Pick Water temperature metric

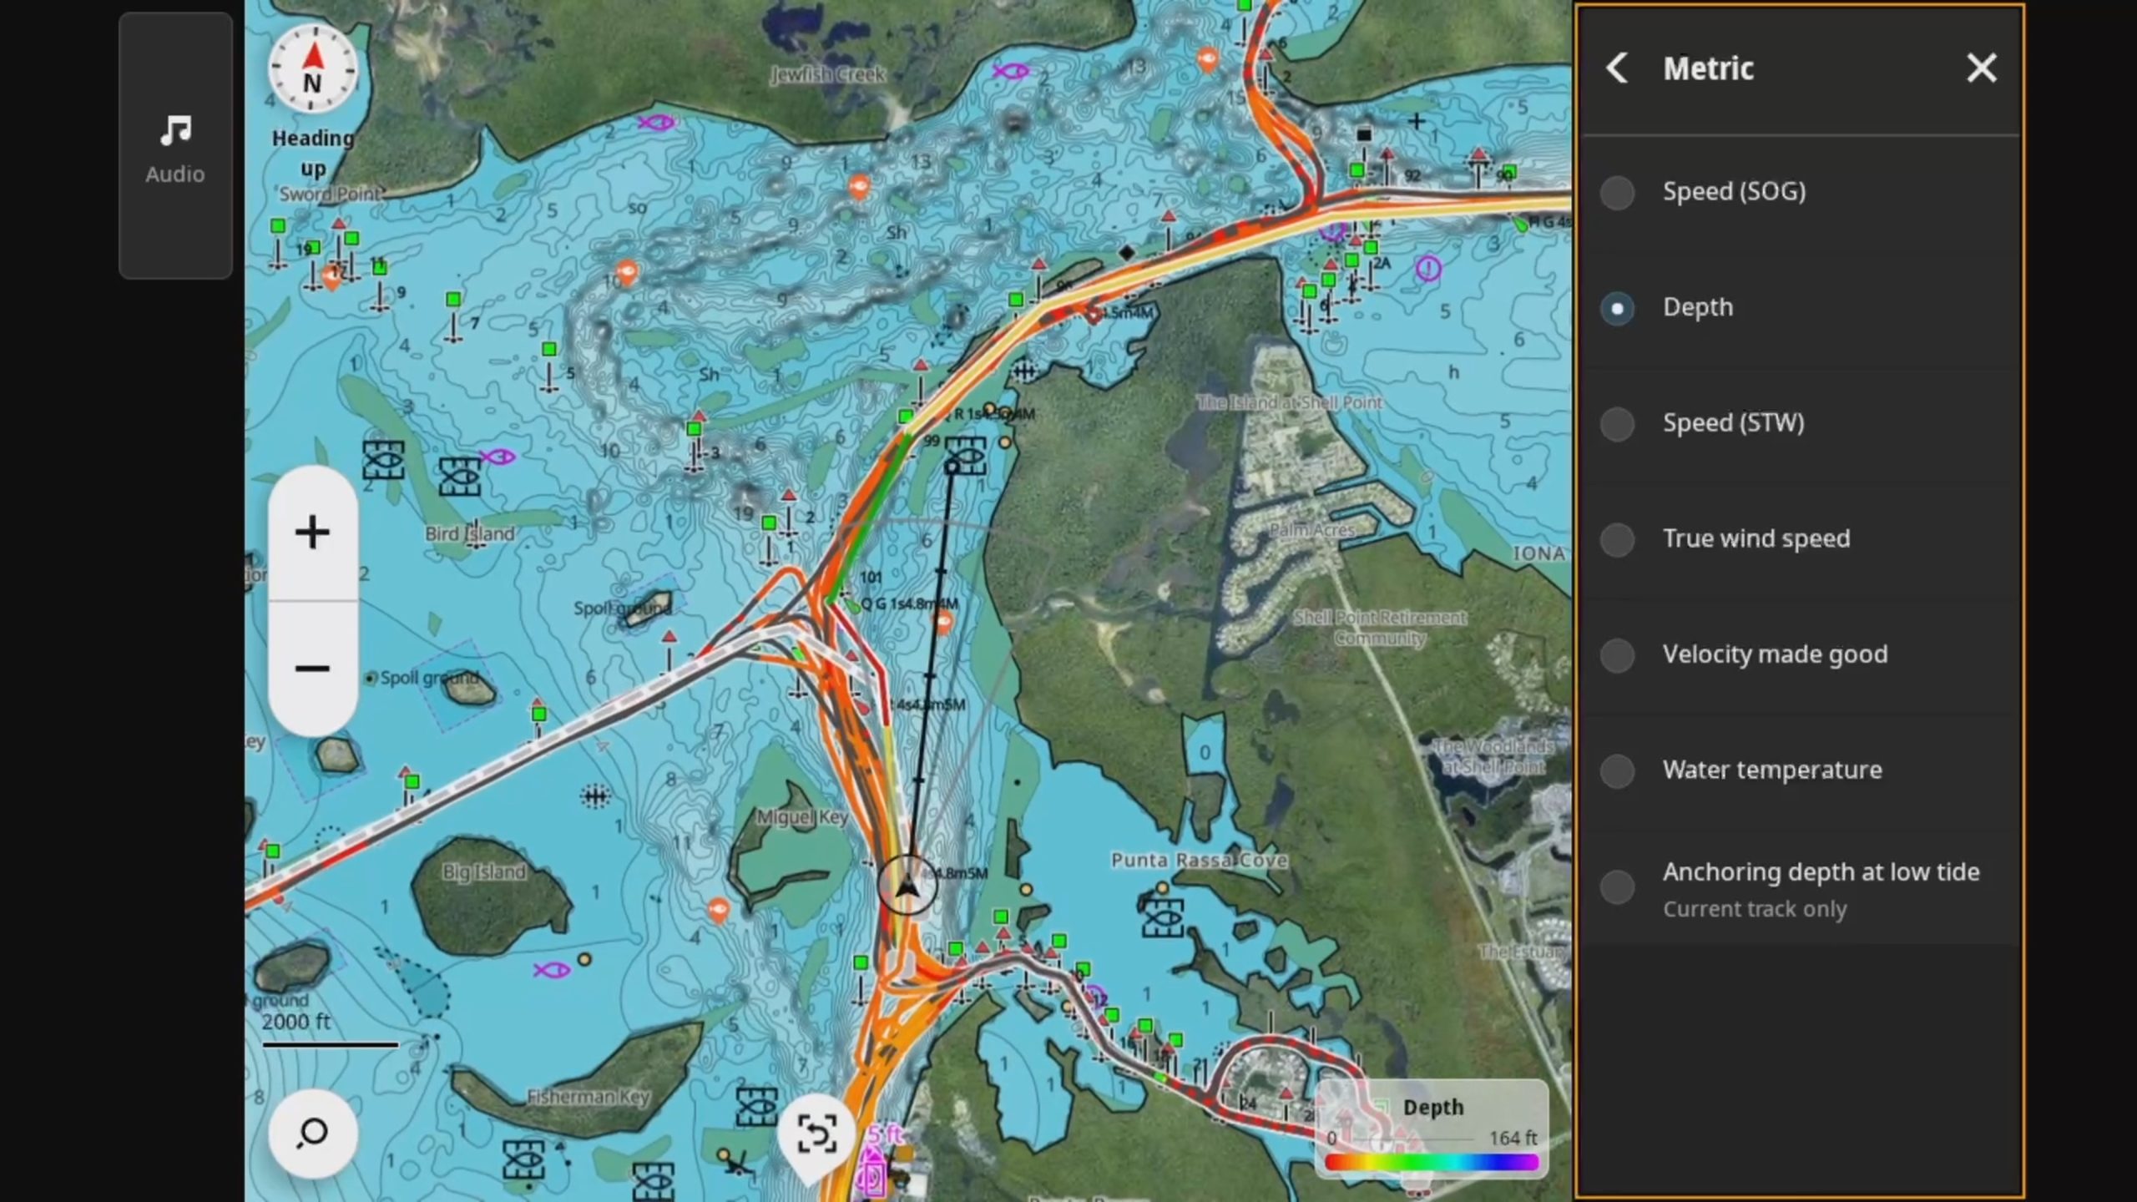pos(1800,770)
